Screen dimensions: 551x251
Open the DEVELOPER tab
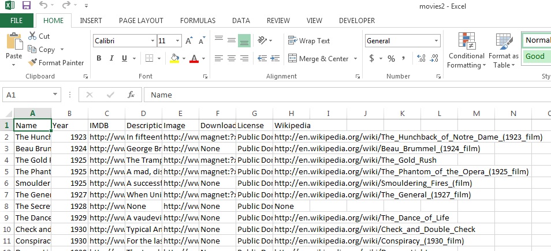tap(357, 21)
